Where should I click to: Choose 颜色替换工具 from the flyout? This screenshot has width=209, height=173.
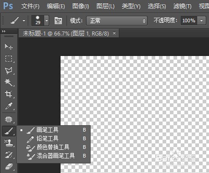coord(54,147)
